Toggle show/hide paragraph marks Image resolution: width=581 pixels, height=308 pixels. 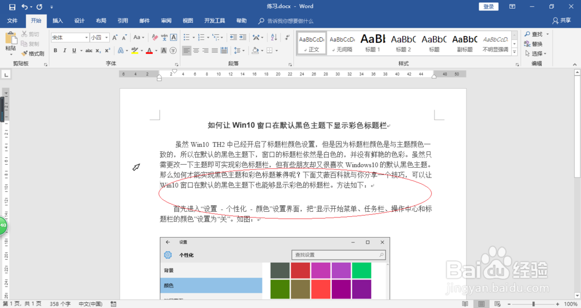tap(287, 37)
